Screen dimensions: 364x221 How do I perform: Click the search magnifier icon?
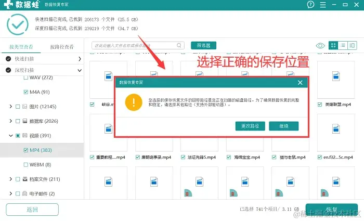pyautogui.click(x=179, y=45)
